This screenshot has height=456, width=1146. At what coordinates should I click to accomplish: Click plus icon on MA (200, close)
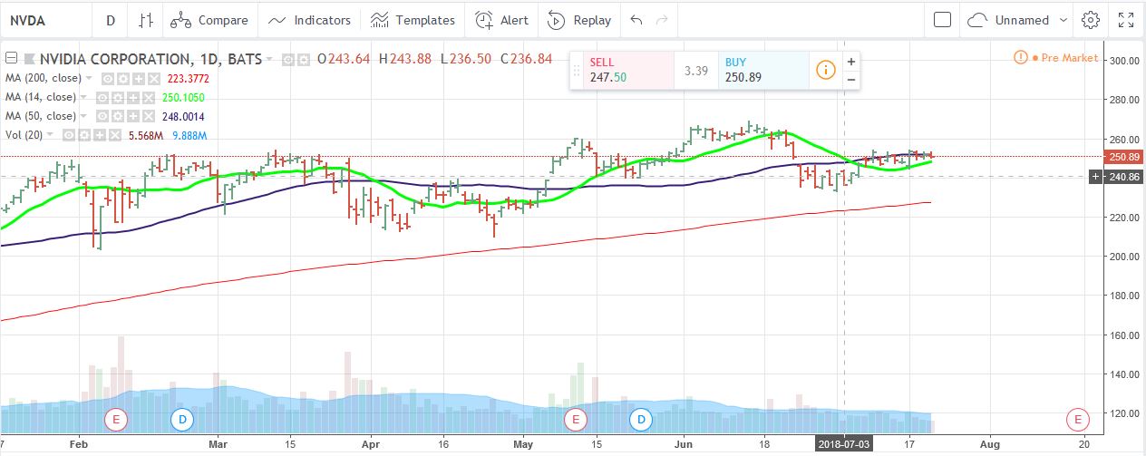[x=139, y=79]
